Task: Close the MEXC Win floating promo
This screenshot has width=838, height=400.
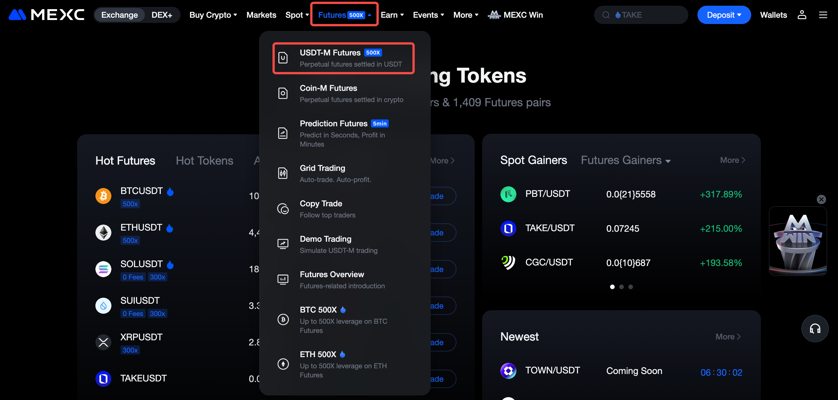Action: tap(821, 199)
